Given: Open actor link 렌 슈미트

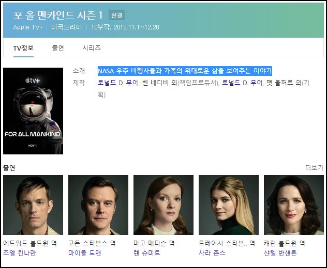Looking at the screenshot, I should (x=147, y=253).
